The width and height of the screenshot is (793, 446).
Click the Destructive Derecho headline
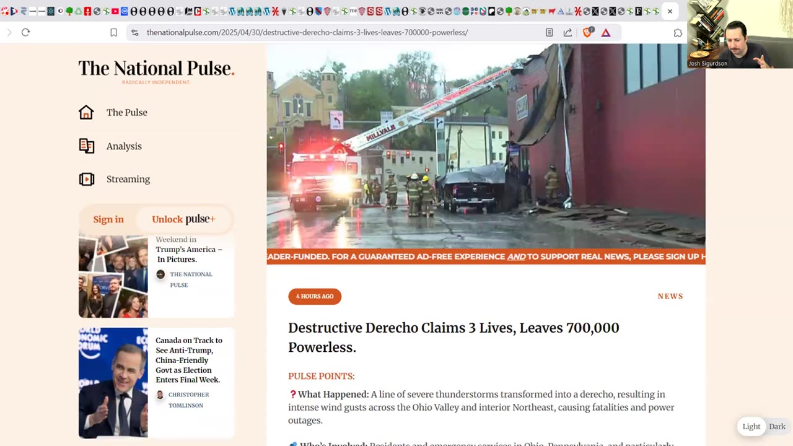[453, 338]
